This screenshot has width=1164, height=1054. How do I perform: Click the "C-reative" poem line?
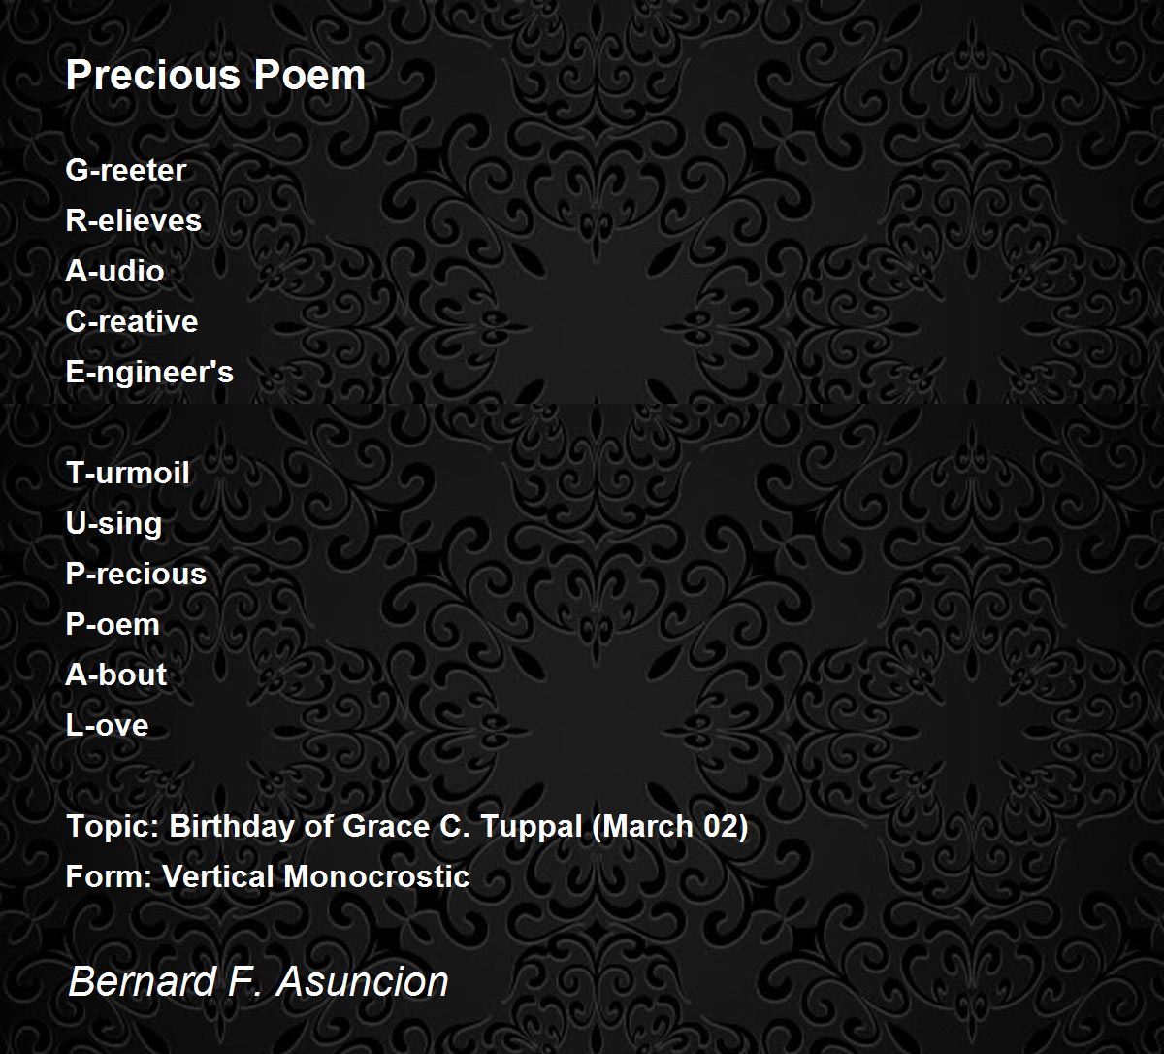[x=132, y=321]
